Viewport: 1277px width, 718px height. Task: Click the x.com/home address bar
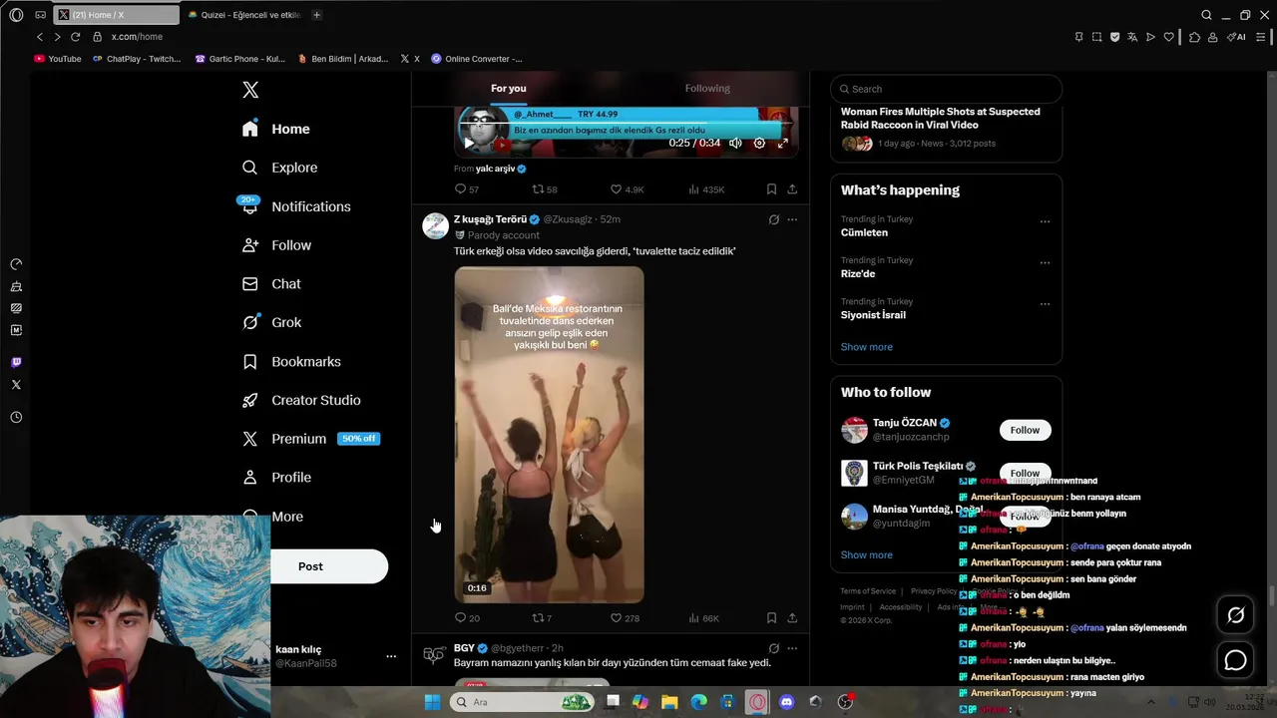click(x=137, y=37)
